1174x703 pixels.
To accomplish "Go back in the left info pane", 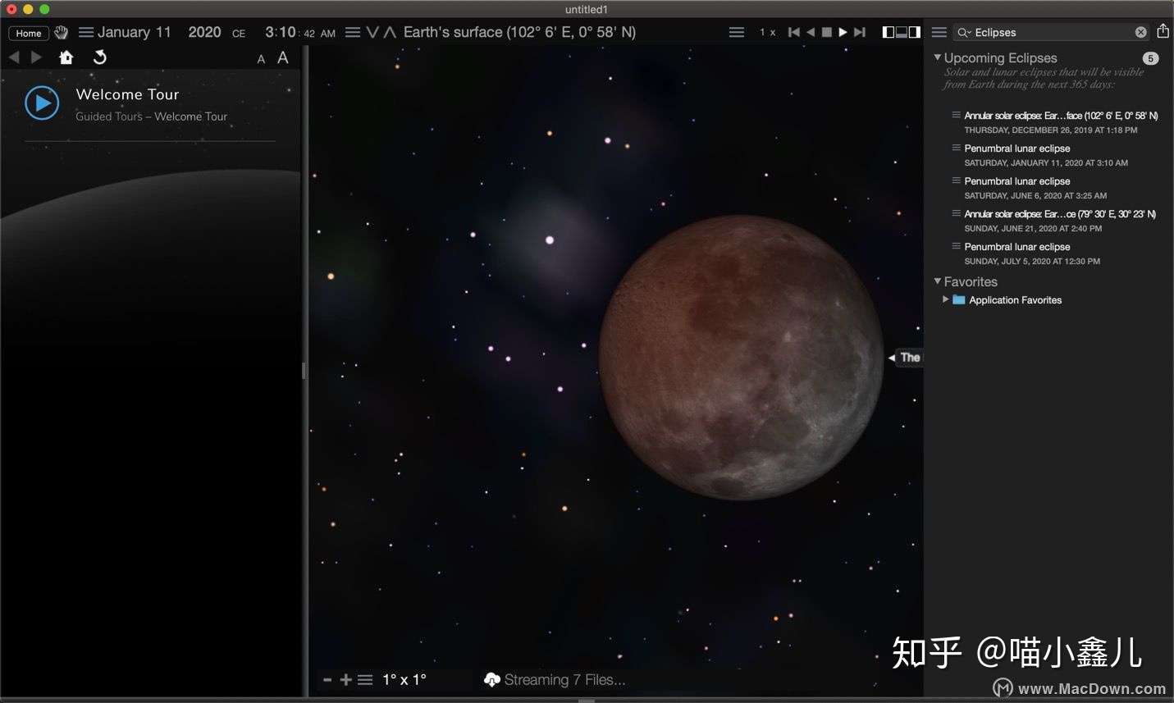I will pos(14,57).
